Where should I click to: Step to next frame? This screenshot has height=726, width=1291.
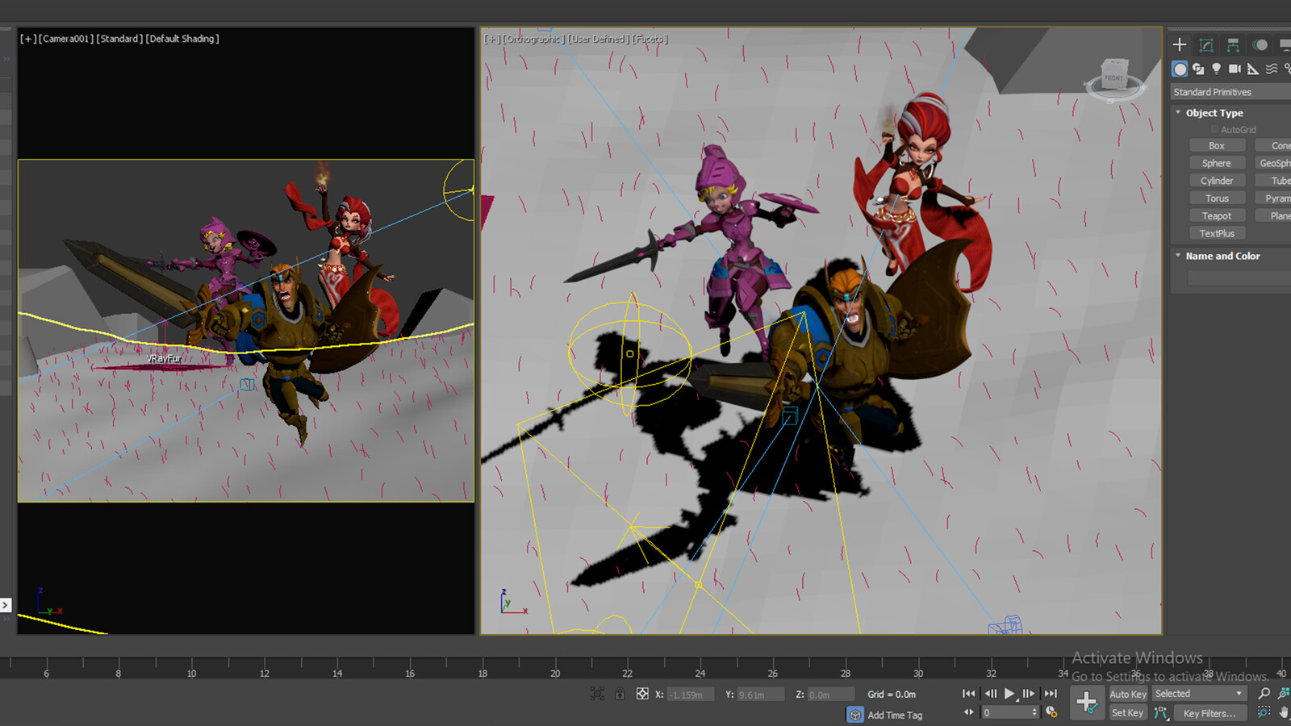1029,694
